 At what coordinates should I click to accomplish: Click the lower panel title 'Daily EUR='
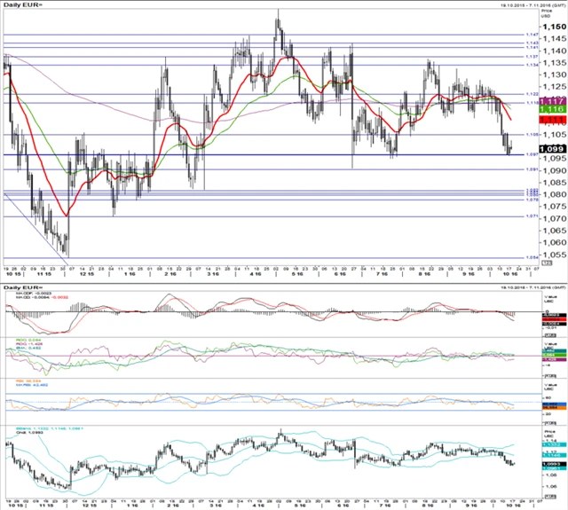(24, 287)
